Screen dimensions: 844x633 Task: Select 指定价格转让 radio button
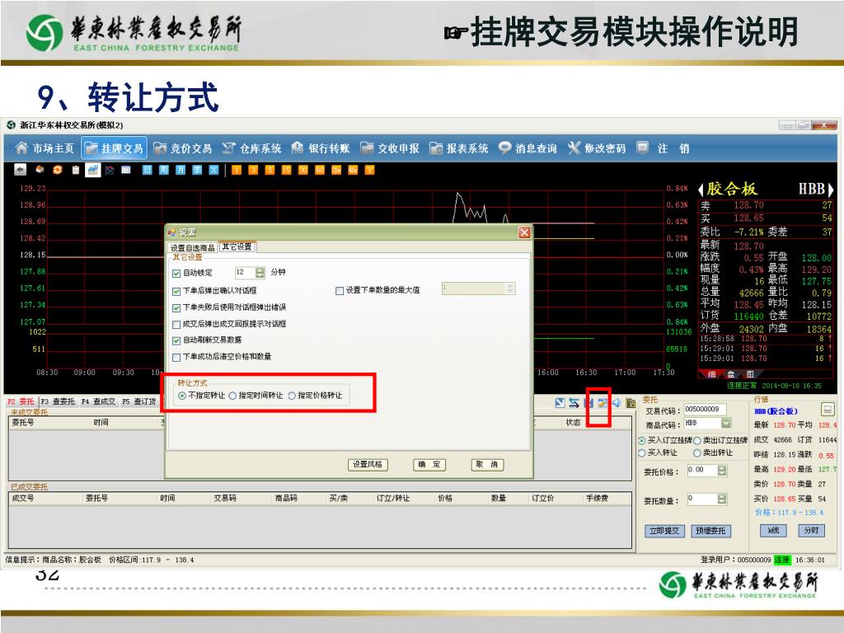[x=292, y=396]
